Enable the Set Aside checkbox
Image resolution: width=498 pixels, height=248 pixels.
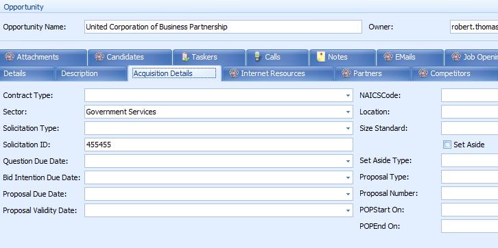click(x=447, y=145)
